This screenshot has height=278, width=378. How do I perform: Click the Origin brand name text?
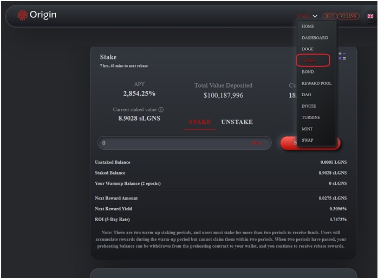pyautogui.click(x=43, y=15)
